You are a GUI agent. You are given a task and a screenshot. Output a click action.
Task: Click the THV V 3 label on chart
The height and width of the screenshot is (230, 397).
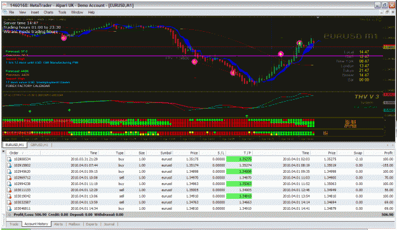click(x=367, y=97)
